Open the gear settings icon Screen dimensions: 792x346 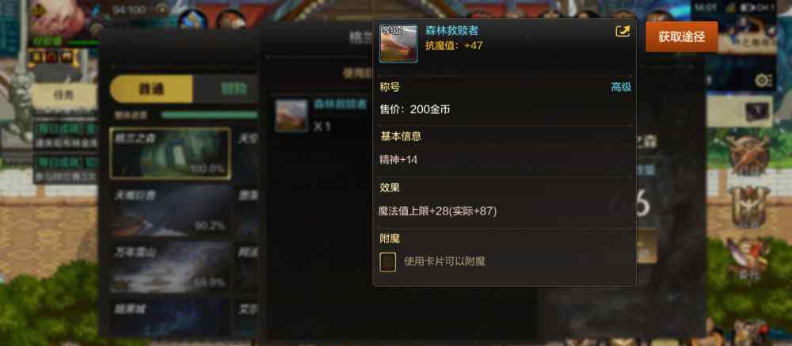[763, 80]
